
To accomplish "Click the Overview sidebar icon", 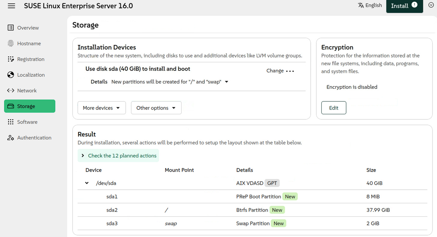I will click(11, 28).
